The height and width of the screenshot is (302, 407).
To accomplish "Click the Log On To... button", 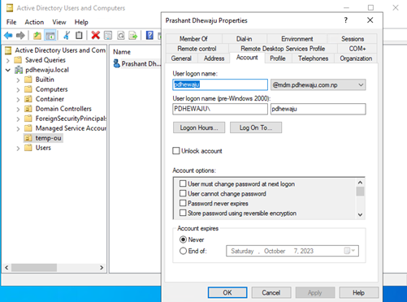I will pos(256,127).
